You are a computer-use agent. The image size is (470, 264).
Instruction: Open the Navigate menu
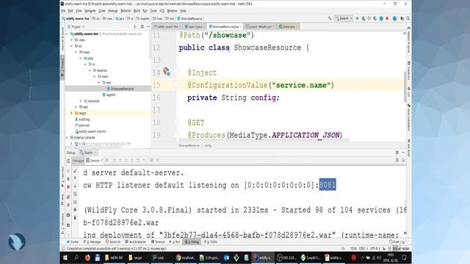coord(90,11)
